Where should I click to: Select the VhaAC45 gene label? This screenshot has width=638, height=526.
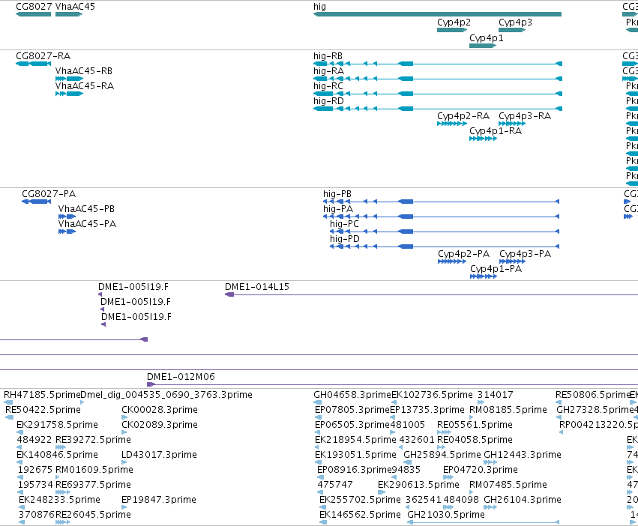tap(75, 7)
